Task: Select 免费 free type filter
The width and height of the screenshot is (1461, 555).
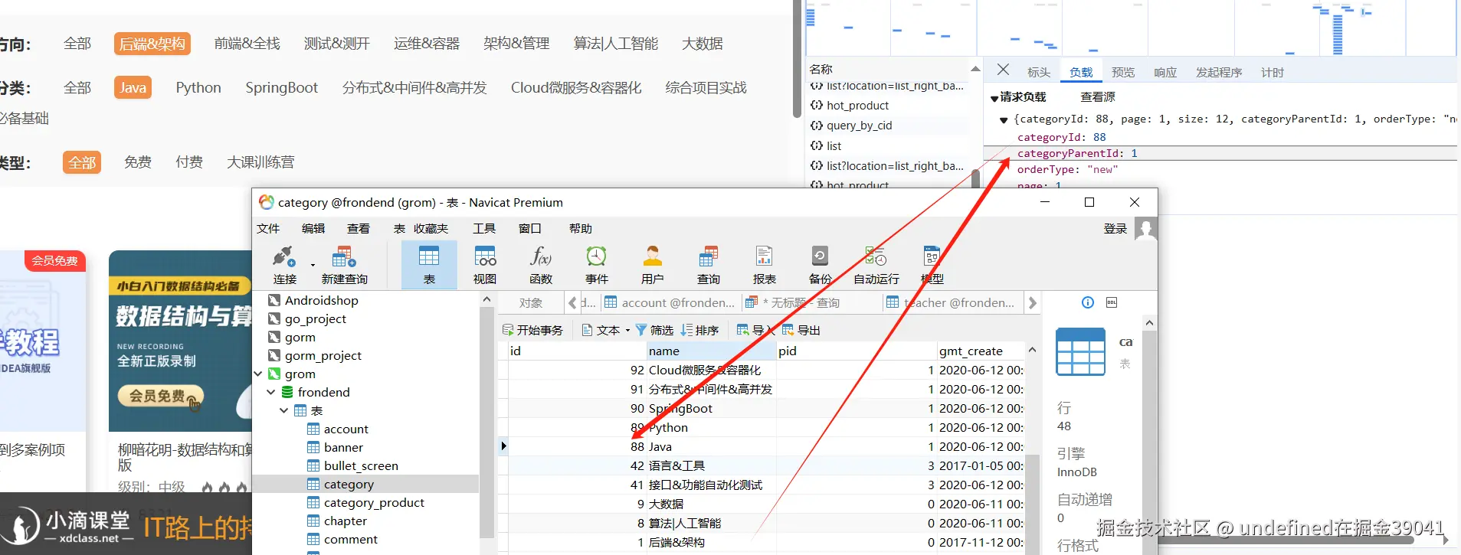Action: [138, 162]
